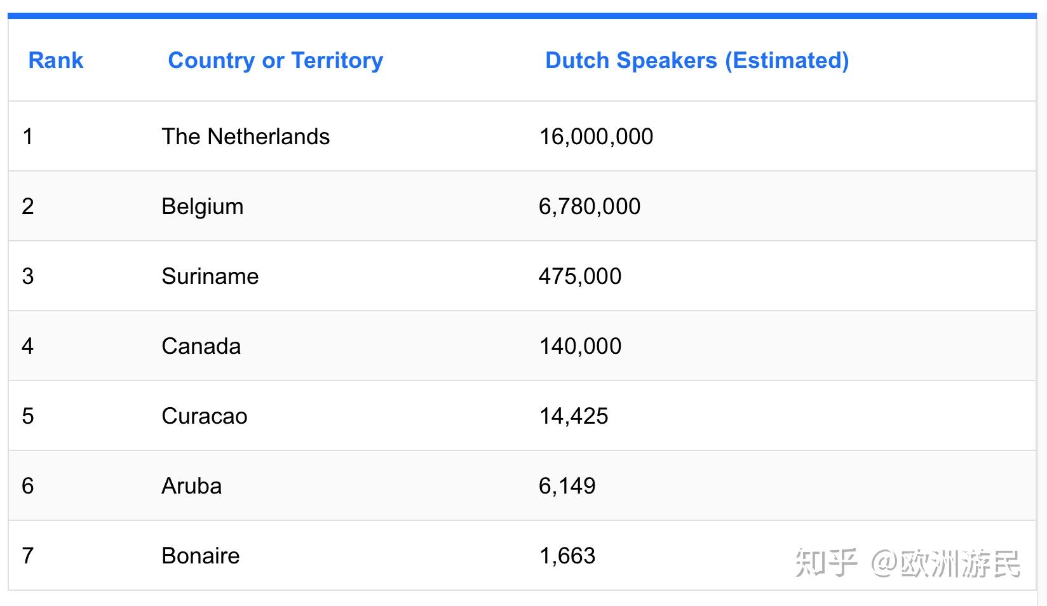Select the Belgium country cell
Viewport: 1047px width, 606px height.
202,206
